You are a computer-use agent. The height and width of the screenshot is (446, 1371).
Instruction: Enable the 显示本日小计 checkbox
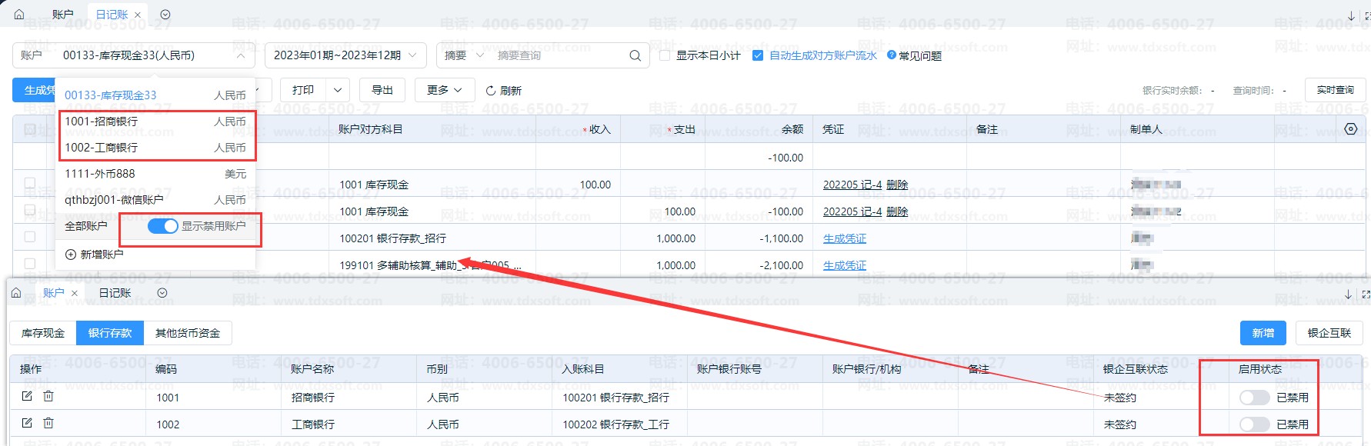665,55
